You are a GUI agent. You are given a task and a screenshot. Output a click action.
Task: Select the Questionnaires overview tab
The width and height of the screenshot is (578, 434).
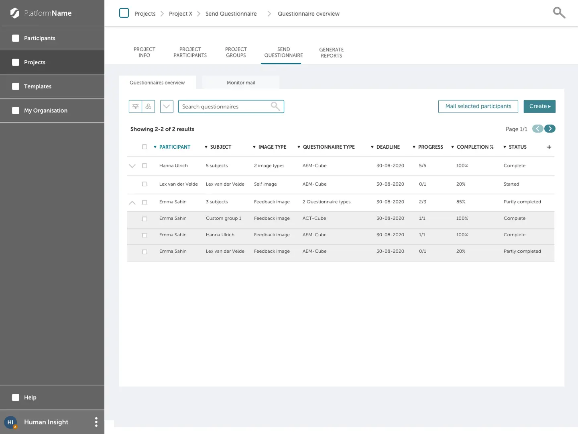[x=157, y=82]
